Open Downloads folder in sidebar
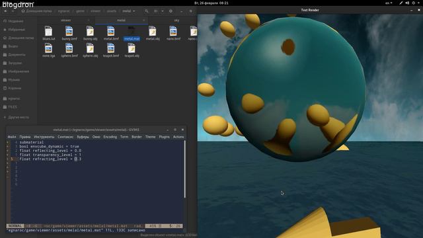This screenshot has height=238, width=423. [x=13, y=63]
